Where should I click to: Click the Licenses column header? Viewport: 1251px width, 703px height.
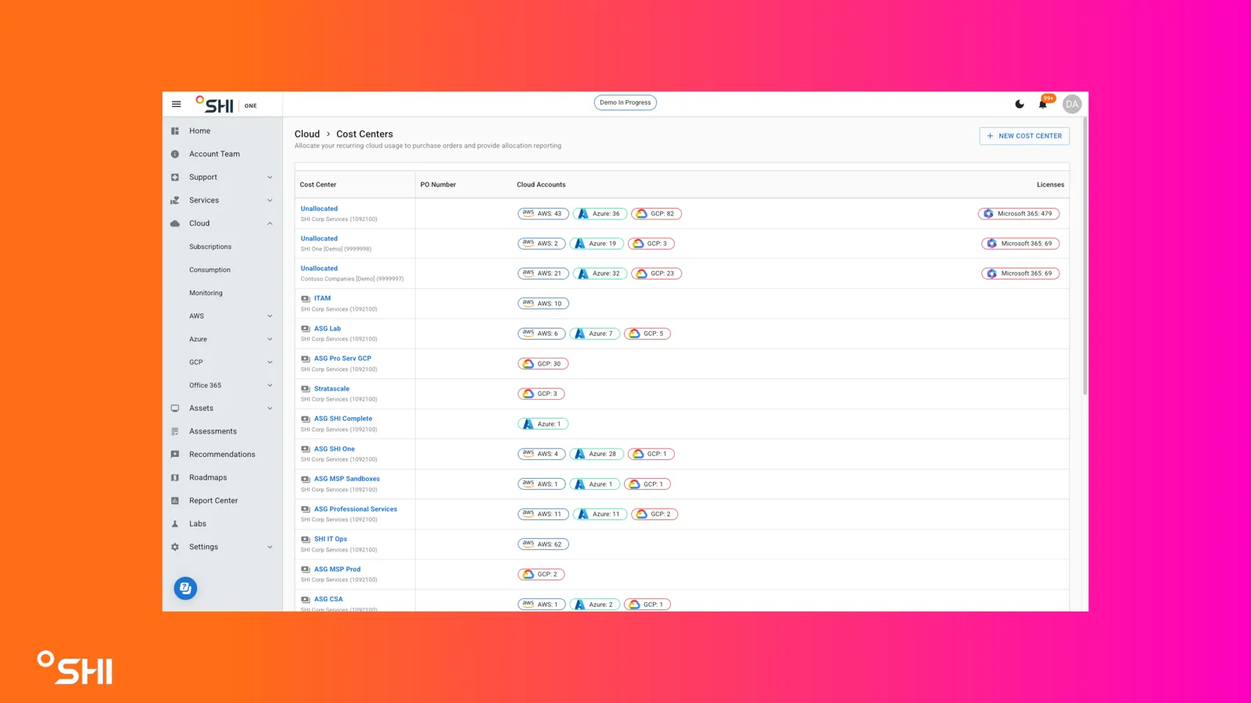tap(1050, 185)
